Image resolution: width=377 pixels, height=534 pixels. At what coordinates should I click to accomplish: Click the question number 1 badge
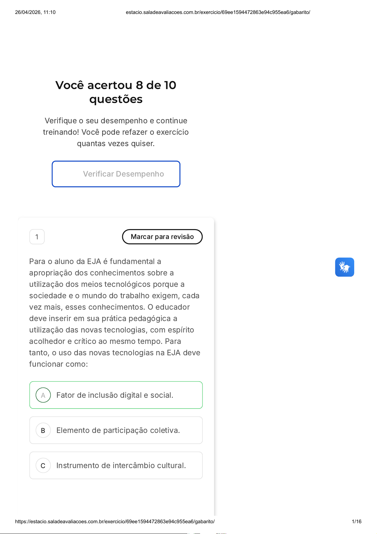click(37, 237)
